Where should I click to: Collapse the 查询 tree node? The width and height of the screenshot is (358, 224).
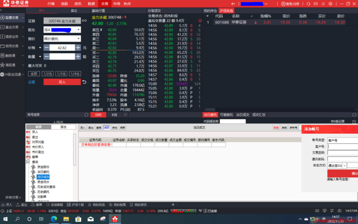tap(28, 162)
